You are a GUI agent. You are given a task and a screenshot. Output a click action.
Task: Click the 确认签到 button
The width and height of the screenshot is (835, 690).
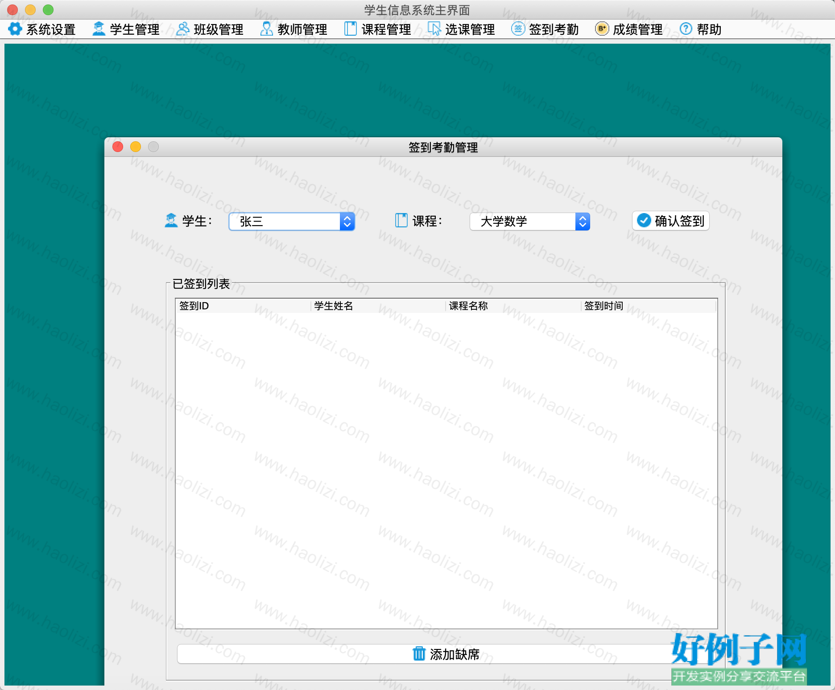(671, 221)
